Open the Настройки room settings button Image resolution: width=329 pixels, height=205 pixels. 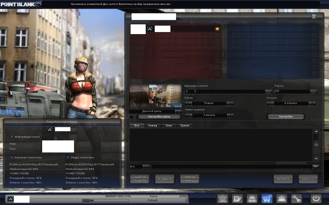(x=286, y=117)
